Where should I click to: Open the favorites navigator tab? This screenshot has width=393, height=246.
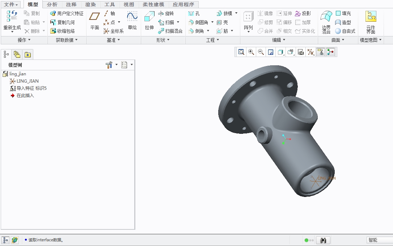pyautogui.click(x=28, y=54)
